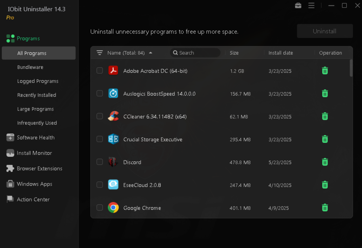This screenshot has height=248, width=362.
Task: Check the Discord checkbox
Action: tap(100, 162)
